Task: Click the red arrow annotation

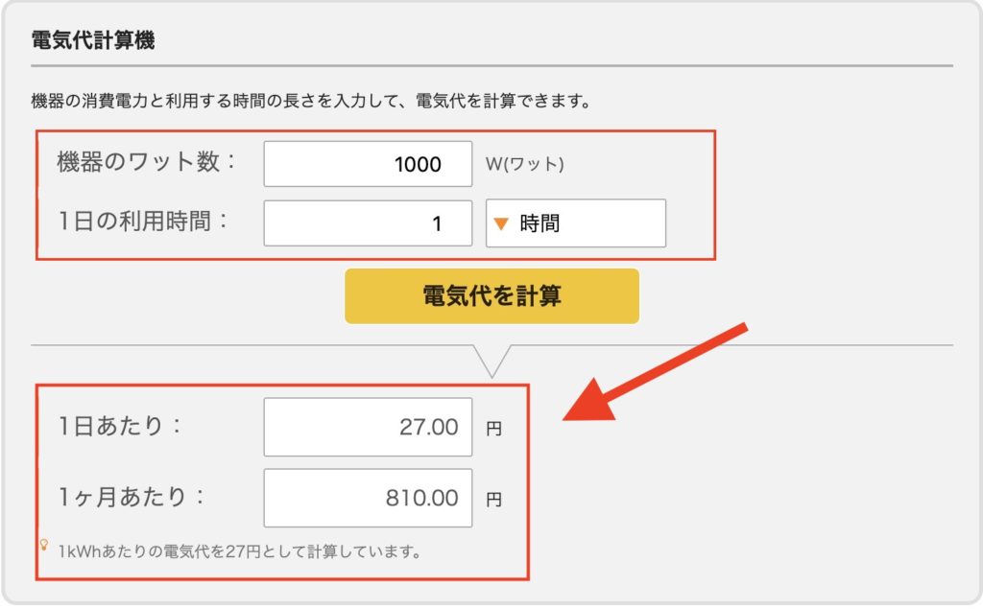Action: 653,373
